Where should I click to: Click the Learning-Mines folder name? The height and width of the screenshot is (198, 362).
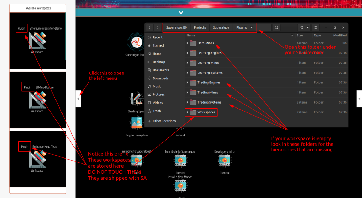208,63
